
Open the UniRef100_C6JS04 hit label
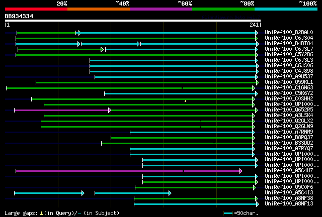pyautogui.click(x=289, y=38)
